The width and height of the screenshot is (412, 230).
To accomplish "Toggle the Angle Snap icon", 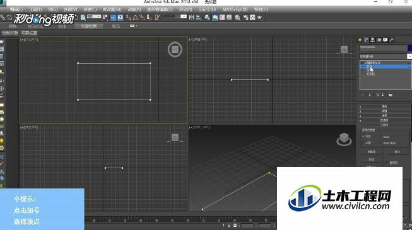I will point(135,18).
